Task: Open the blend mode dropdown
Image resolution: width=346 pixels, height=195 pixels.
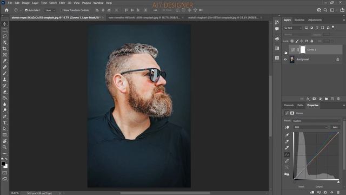Action: point(297,35)
